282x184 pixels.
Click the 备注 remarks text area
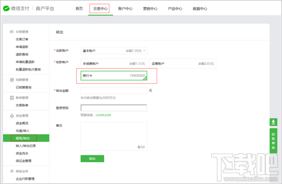tap(114, 136)
